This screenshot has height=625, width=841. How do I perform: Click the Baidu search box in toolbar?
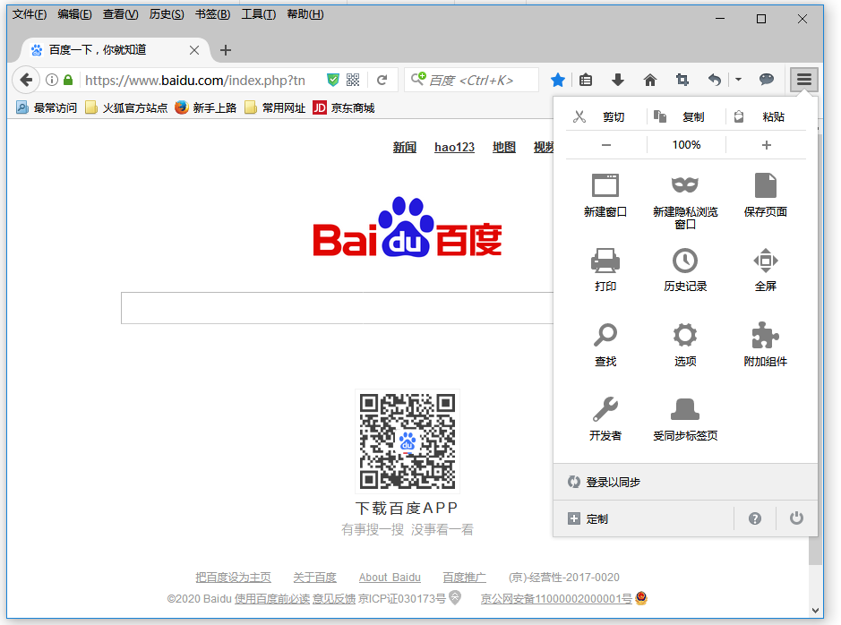pos(471,81)
